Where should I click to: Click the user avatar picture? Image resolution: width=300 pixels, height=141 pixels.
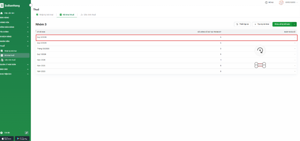281,2
